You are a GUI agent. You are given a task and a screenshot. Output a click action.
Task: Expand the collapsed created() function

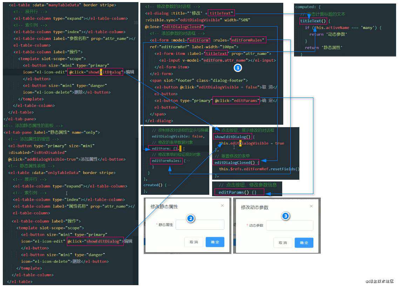point(169,185)
